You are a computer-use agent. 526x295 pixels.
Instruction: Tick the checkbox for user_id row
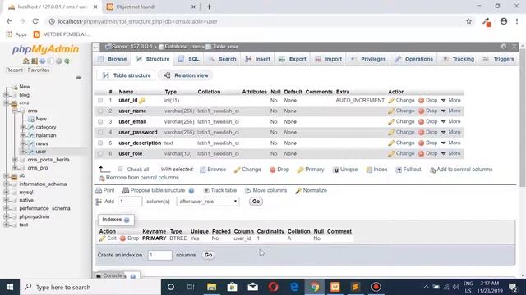(x=100, y=100)
